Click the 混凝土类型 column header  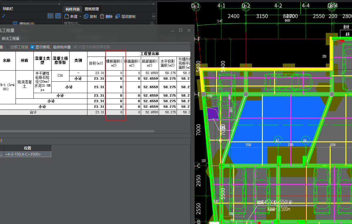point(42,61)
